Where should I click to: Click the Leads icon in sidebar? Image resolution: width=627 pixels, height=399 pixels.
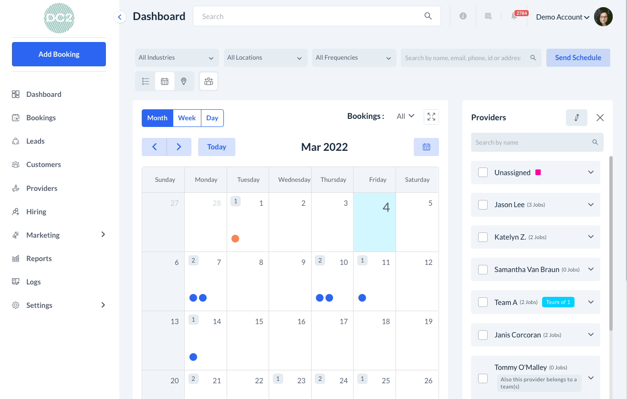(x=16, y=141)
